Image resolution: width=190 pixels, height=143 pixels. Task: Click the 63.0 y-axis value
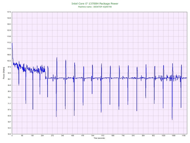pyautogui.click(x=9, y=116)
